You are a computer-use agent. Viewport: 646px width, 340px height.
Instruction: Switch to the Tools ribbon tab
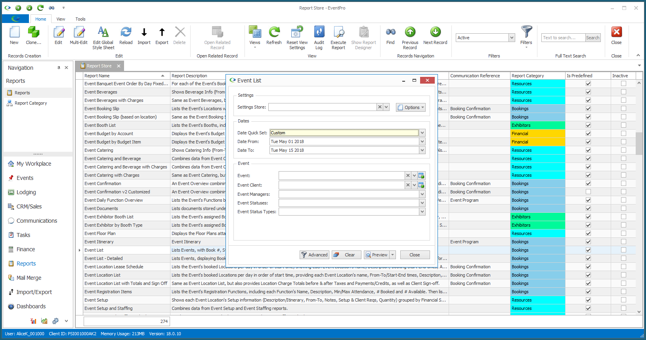[80, 19]
